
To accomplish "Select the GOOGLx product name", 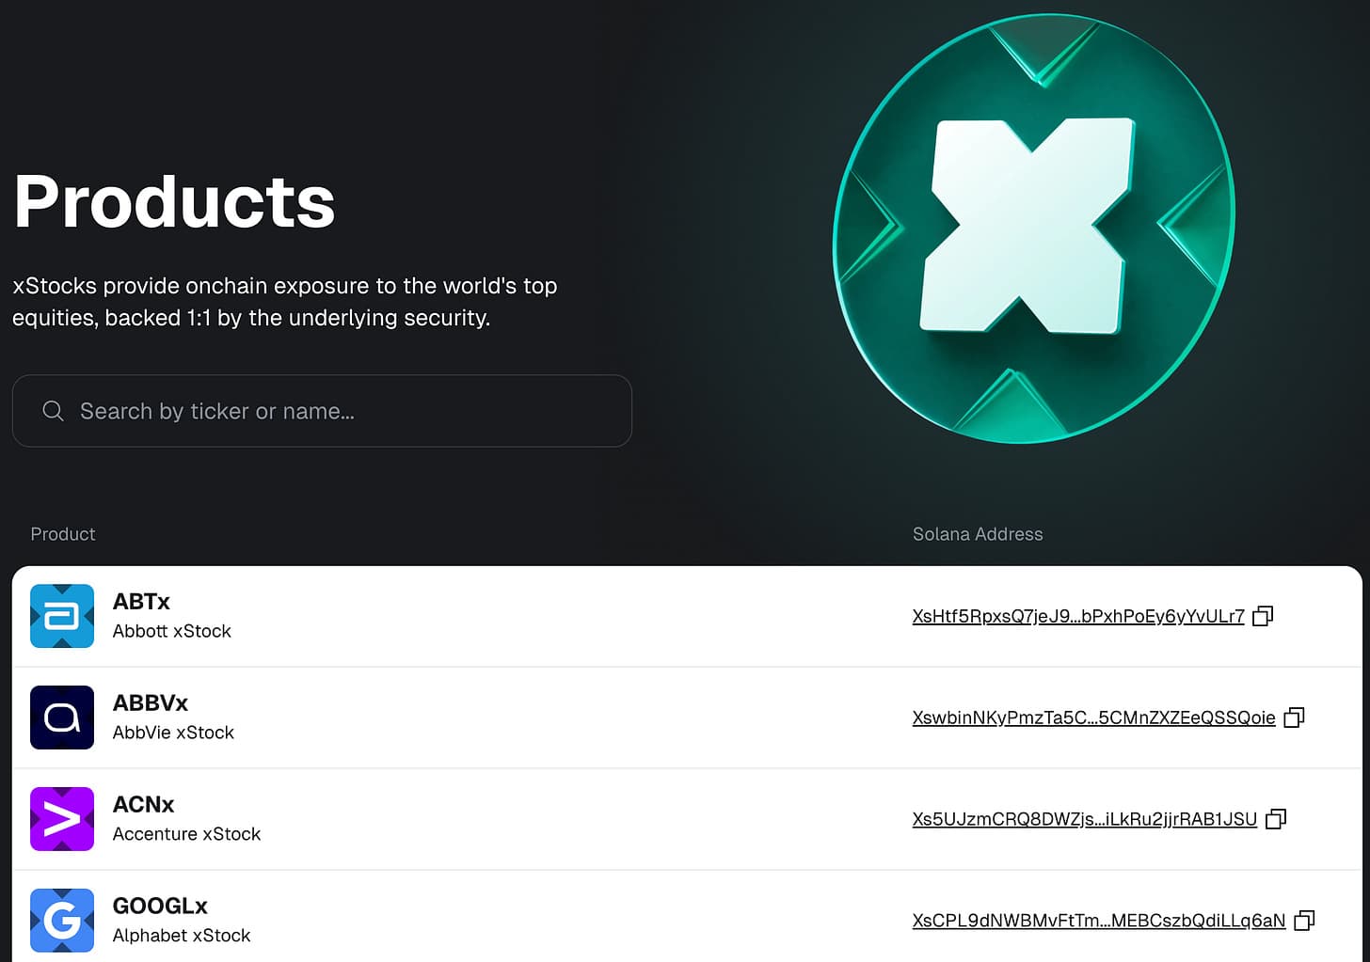I will click(x=160, y=906).
